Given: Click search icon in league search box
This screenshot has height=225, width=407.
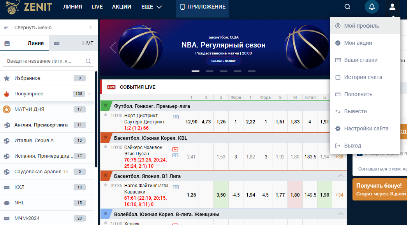Looking at the screenshot, I should pyautogui.click(x=88, y=61).
